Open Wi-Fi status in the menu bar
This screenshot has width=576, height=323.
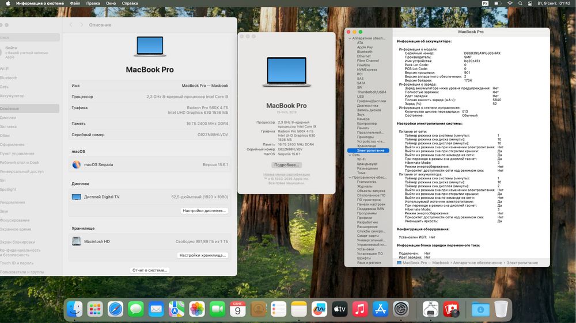coord(510,3)
